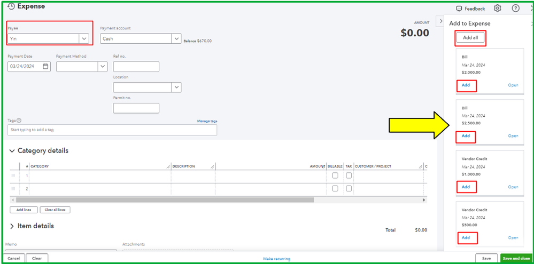This screenshot has height=264, width=534.
Task: Click the Ref no. input field
Action: point(136,67)
